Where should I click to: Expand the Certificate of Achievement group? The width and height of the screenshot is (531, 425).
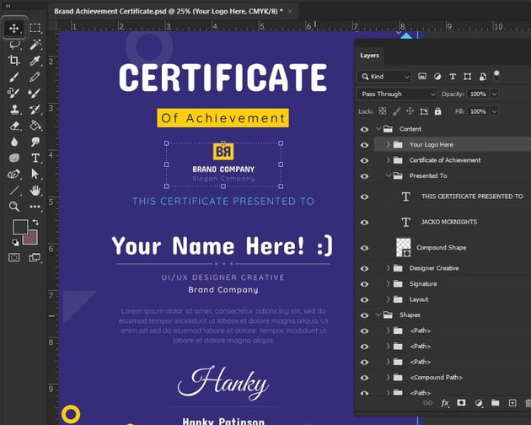click(x=388, y=160)
